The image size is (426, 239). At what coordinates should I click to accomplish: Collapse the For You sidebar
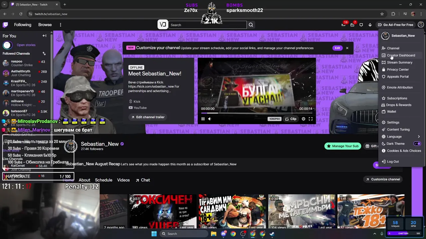(x=44, y=36)
